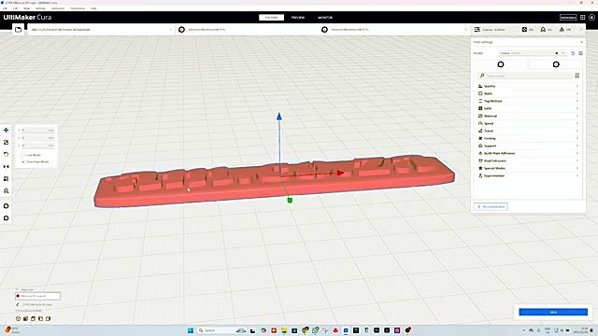The width and height of the screenshot is (598, 336).
Task: Open the Profile dropdown in print settings
Action: [533, 53]
